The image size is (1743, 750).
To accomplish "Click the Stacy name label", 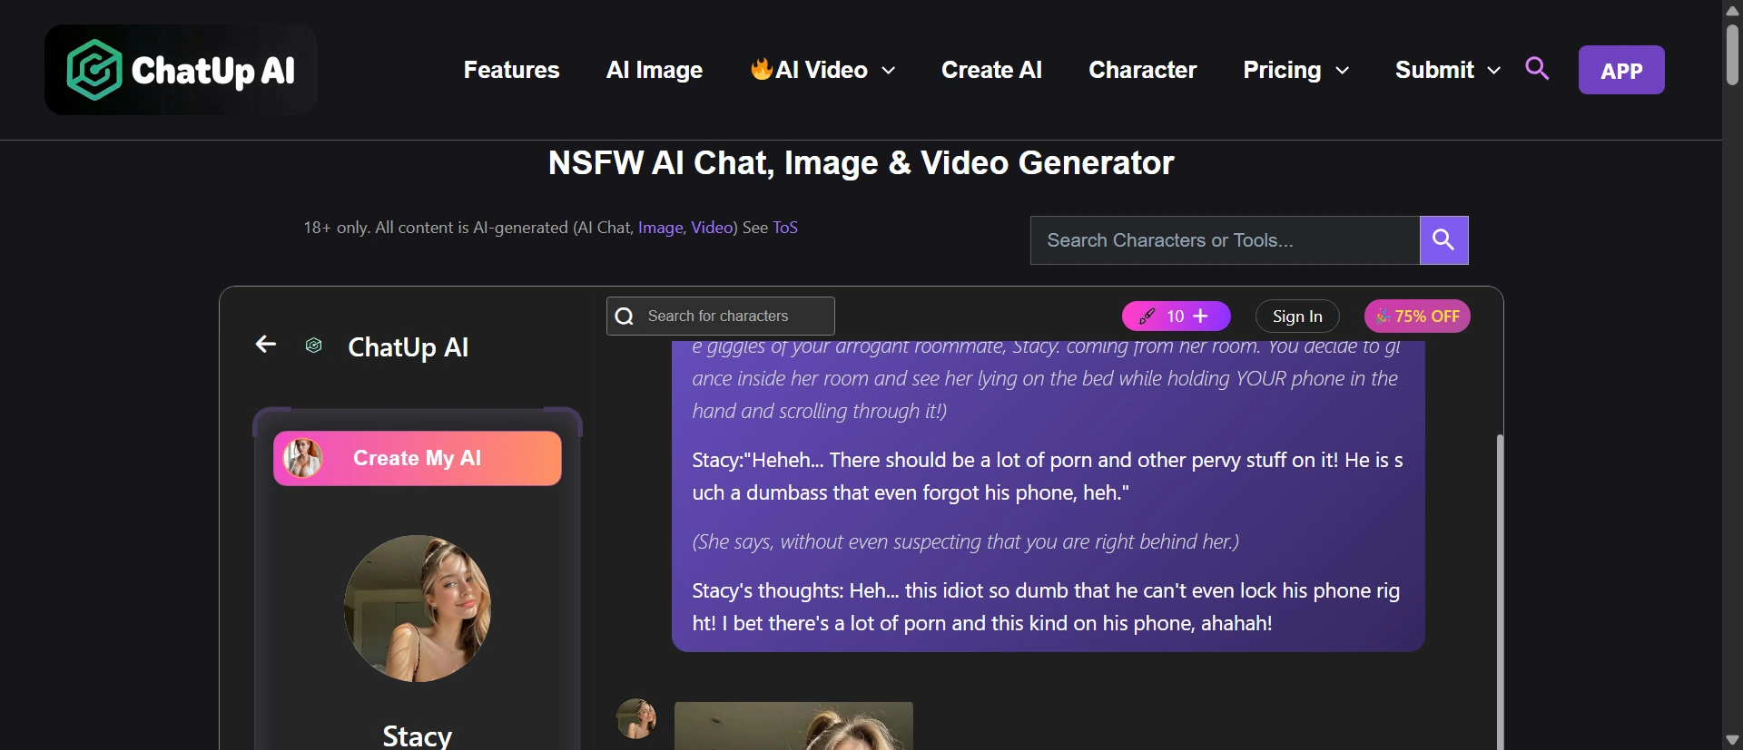I will 418,735.
